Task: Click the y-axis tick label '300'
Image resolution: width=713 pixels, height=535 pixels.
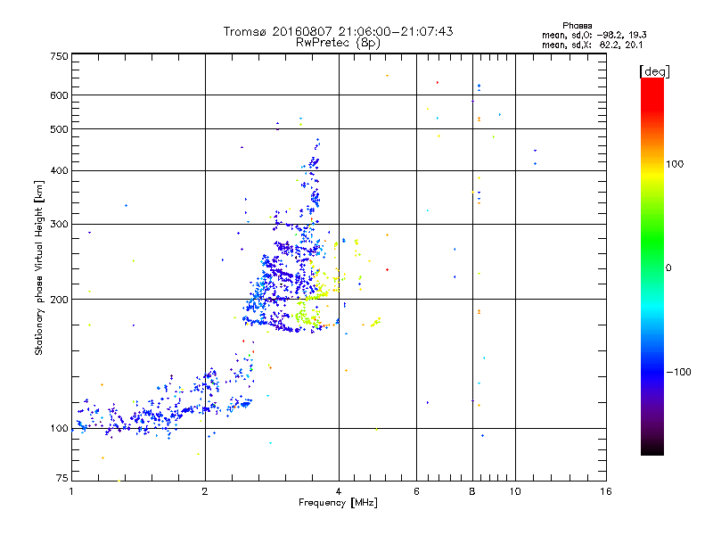Action: click(60, 225)
